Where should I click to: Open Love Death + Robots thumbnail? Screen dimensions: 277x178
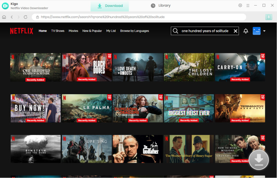tap(138, 67)
